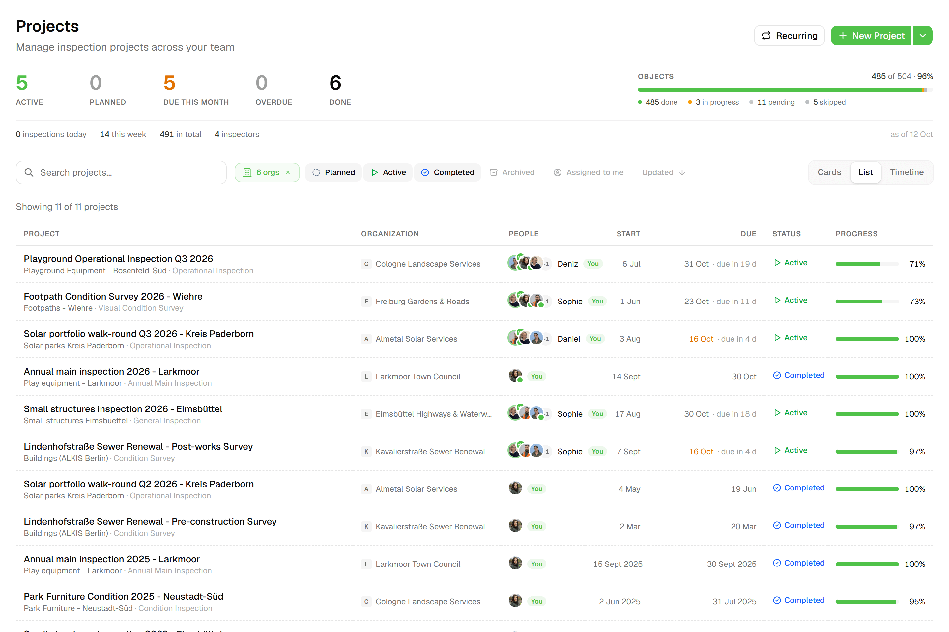Switch to the Cards view
949x632 pixels.
(x=829, y=172)
